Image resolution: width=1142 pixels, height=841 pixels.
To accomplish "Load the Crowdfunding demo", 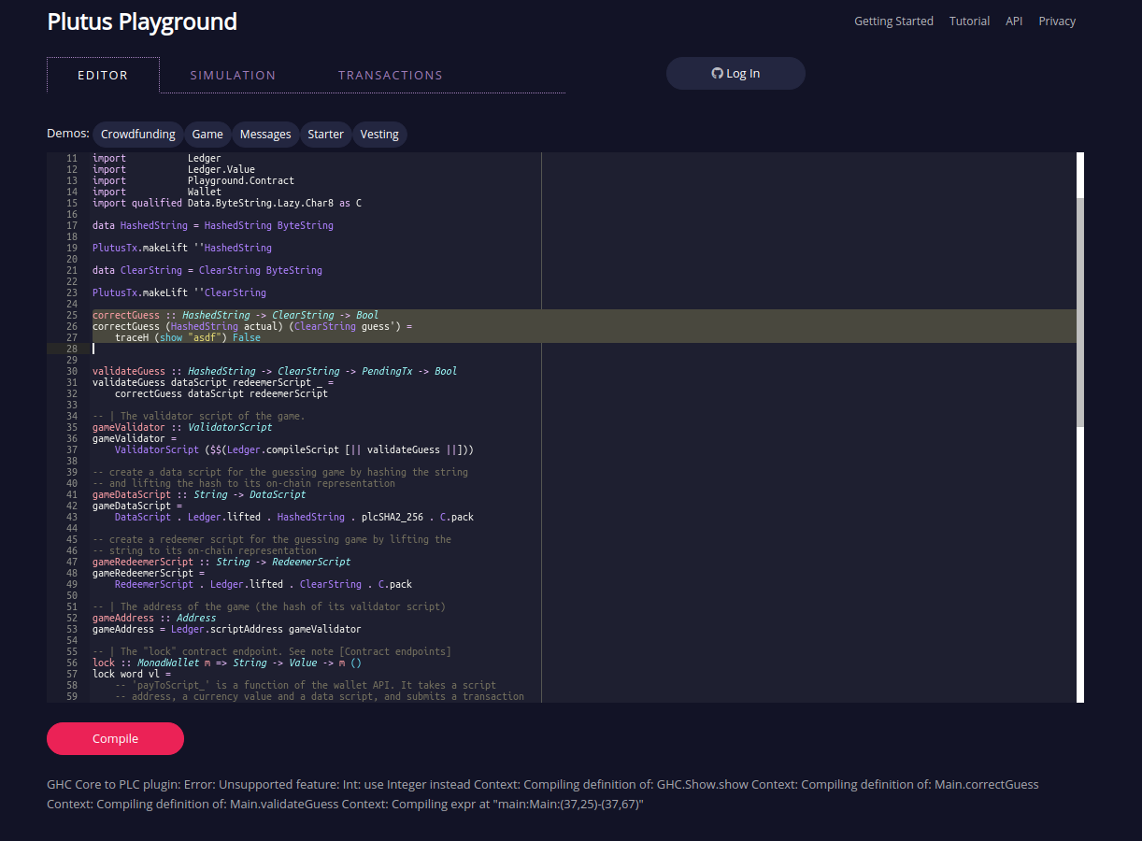I will [x=137, y=134].
